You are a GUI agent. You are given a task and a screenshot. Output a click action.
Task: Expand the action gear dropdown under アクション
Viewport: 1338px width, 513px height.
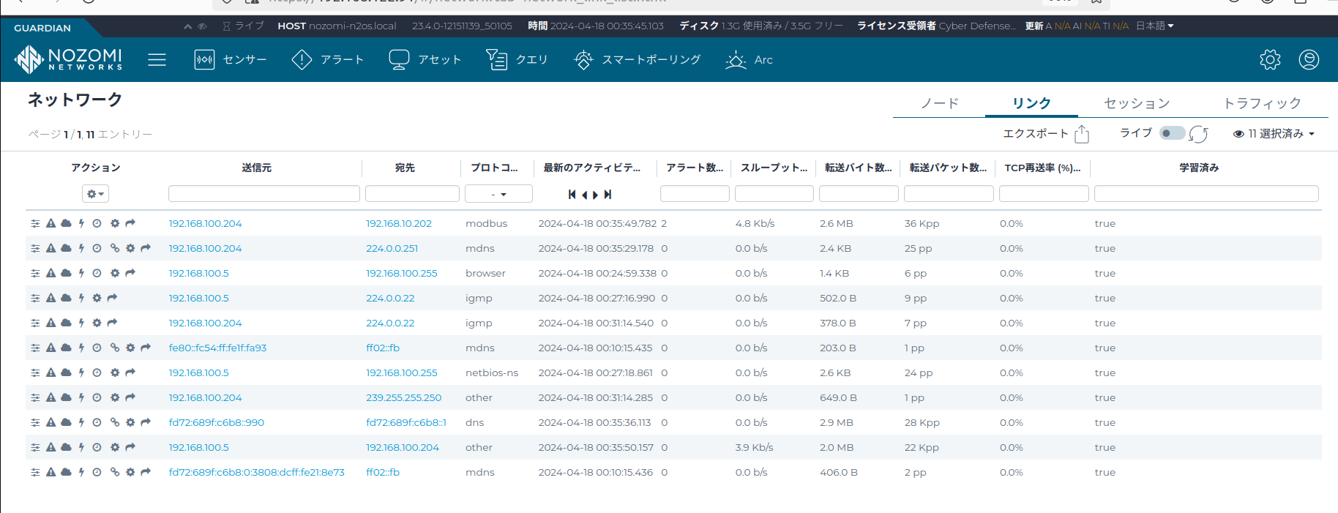pos(95,194)
